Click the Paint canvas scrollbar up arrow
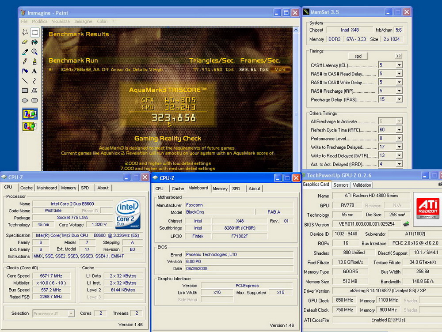Viewport: 442px width, 332px height. (296, 30)
